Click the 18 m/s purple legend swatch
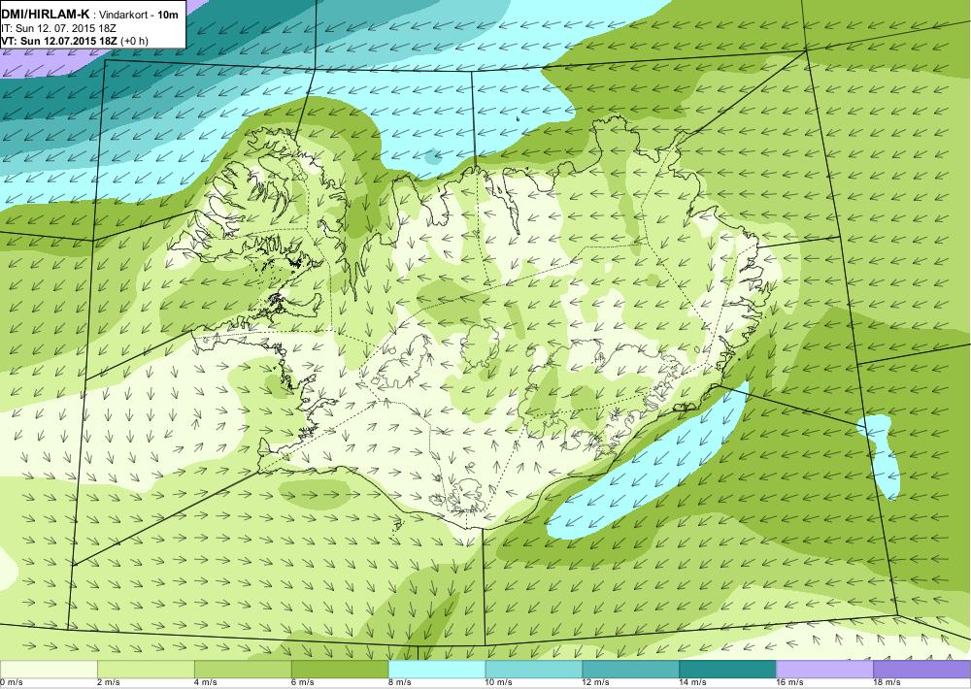Image resolution: width=971 pixels, height=689 pixels. [x=922, y=669]
